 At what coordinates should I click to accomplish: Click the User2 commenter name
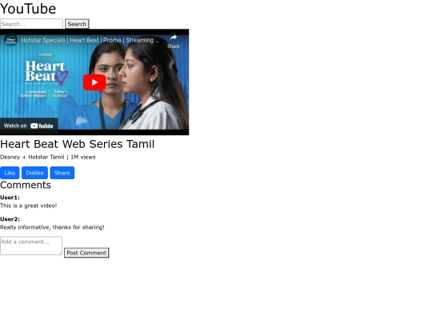click(10, 219)
